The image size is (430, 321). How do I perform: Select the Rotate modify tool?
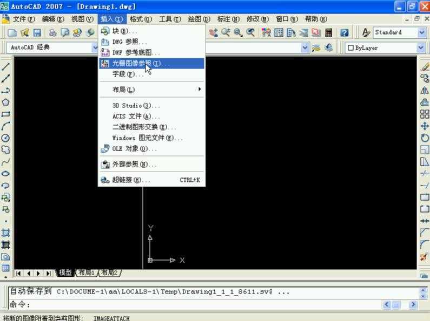[425, 138]
